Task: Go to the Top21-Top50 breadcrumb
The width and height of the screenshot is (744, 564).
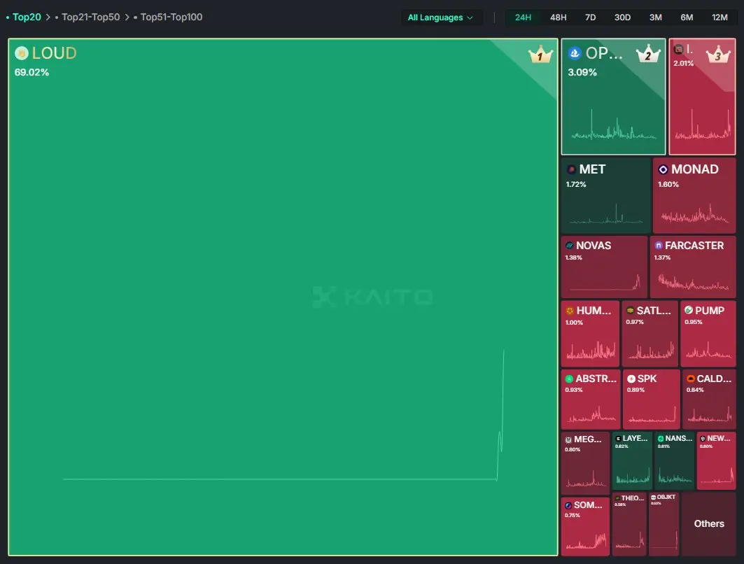Action: coord(90,17)
